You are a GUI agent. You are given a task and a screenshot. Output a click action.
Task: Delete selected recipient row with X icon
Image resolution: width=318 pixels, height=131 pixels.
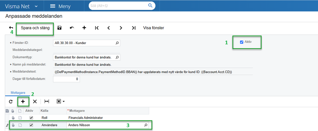35,101
